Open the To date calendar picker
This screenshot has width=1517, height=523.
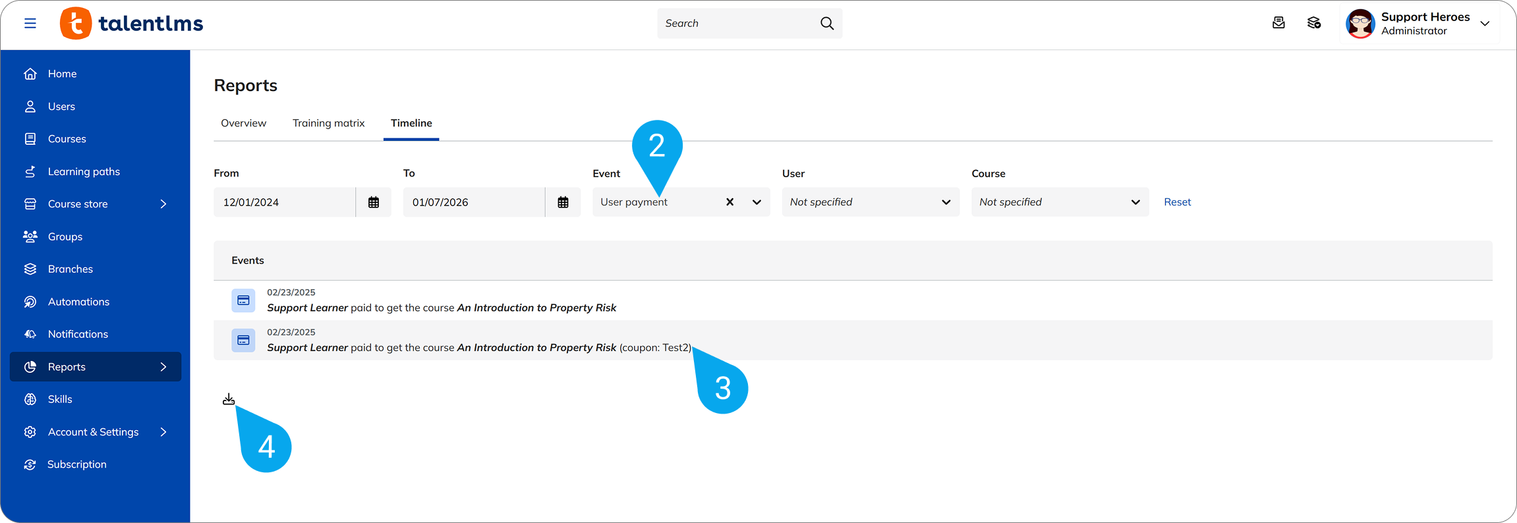(563, 202)
